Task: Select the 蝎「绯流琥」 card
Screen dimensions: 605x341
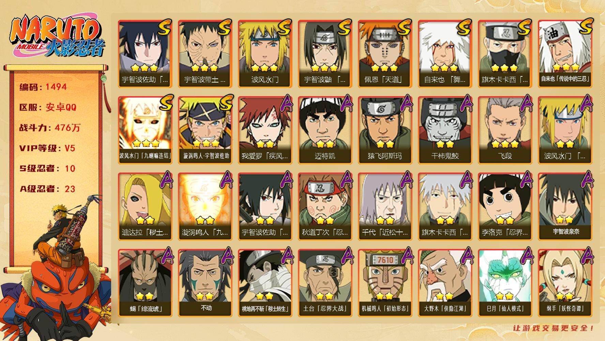Action: click(x=145, y=283)
